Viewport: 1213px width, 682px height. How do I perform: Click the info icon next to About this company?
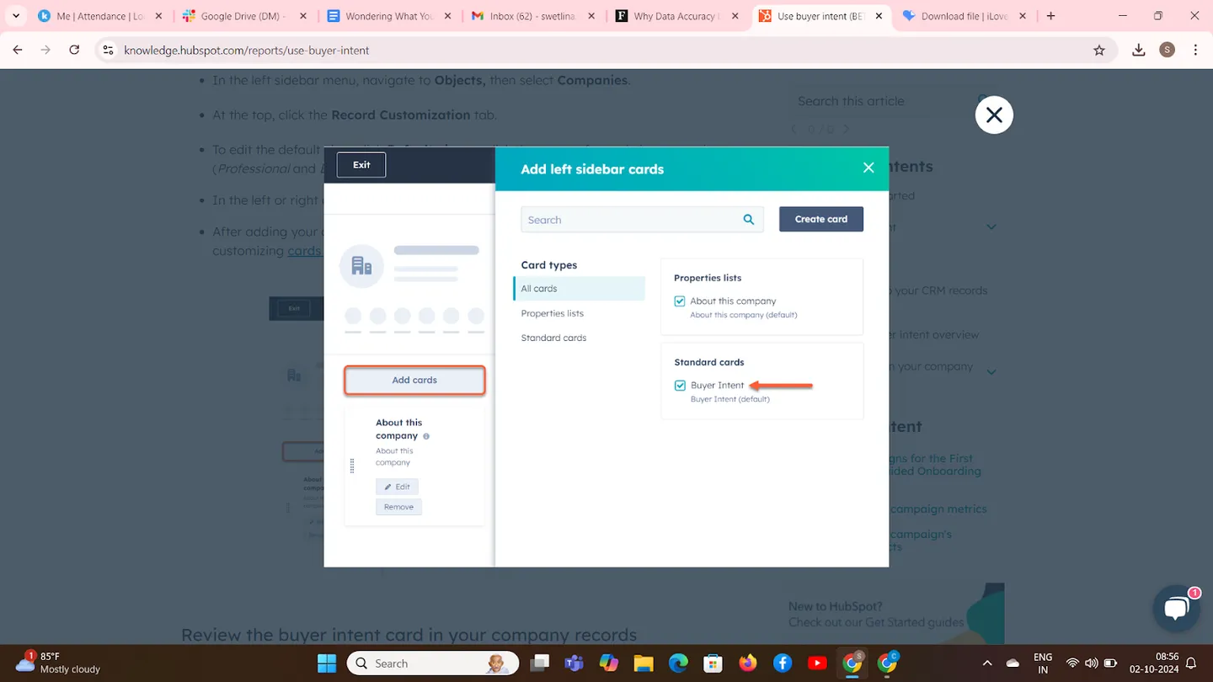426,436
